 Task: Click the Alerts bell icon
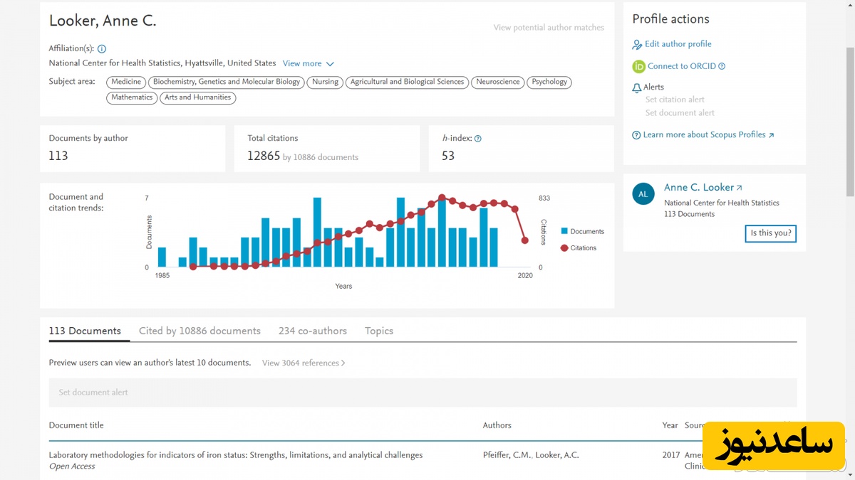[637, 87]
